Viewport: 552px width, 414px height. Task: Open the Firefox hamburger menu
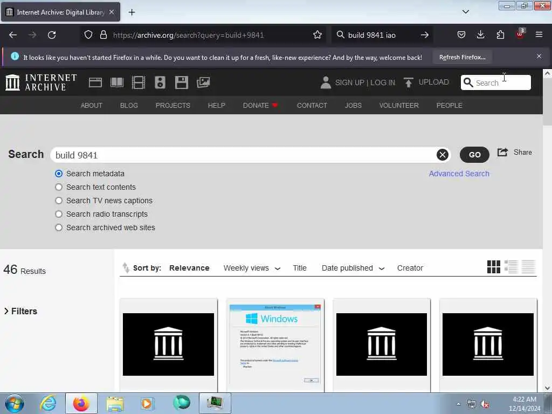tap(539, 34)
